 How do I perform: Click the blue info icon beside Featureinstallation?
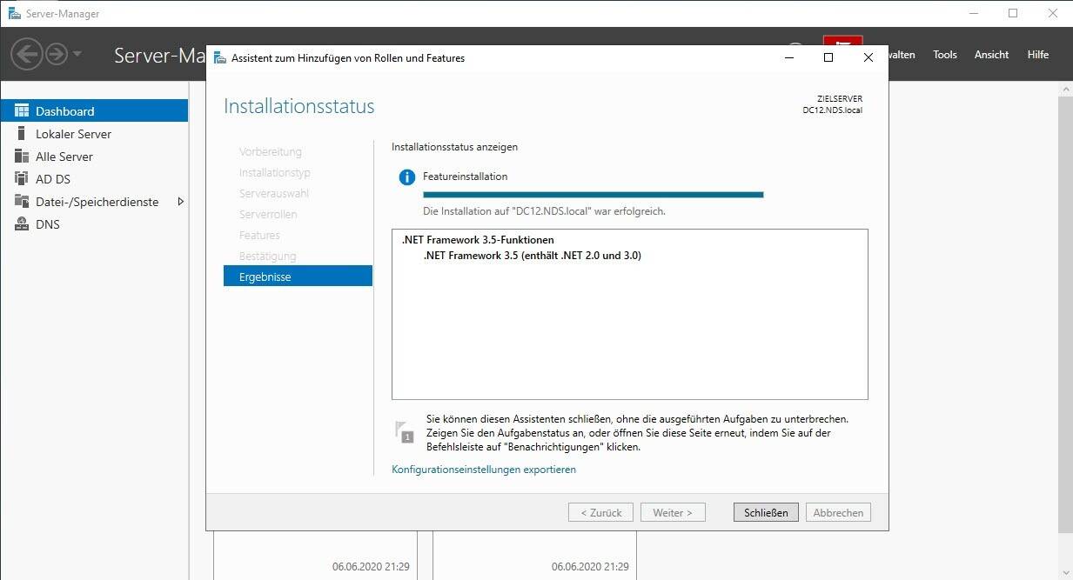(x=406, y=177)
